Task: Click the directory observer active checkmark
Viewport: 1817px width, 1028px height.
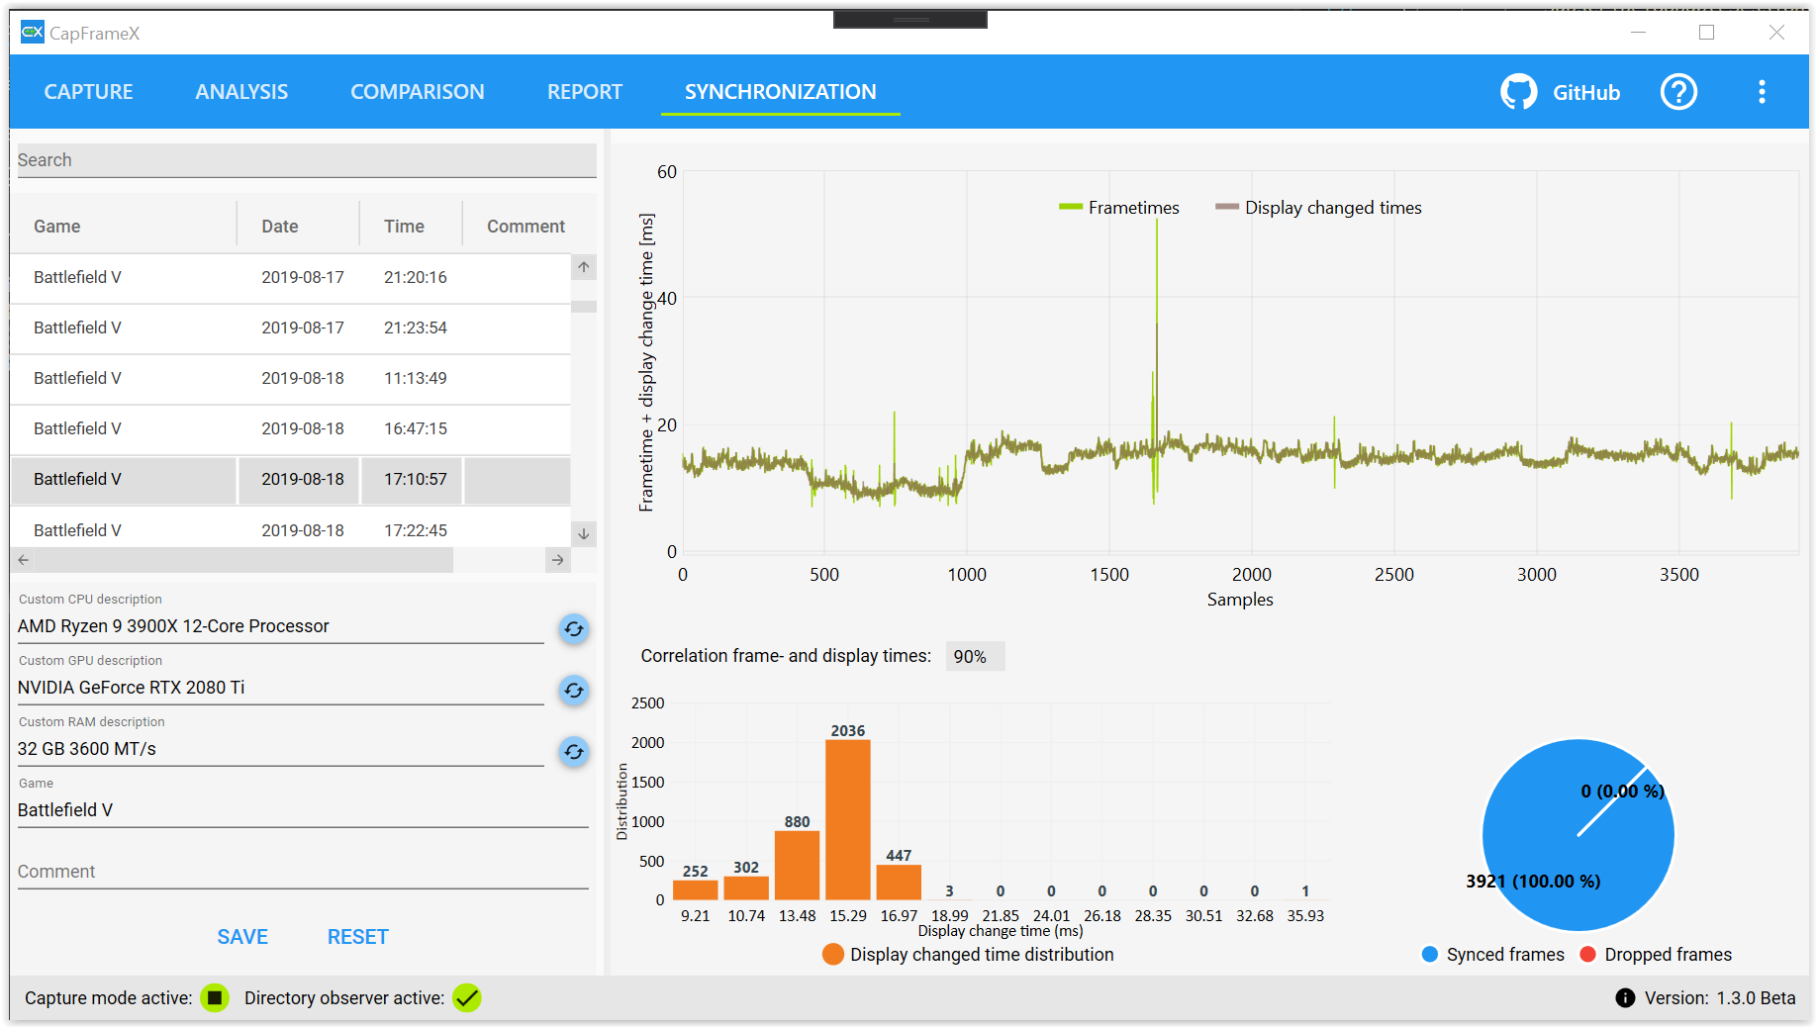Action: coord(467,997)
